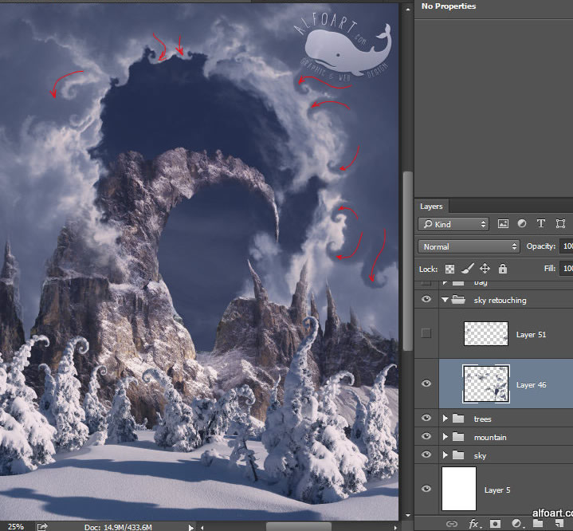The width and height of the screenshot is (573, 531).
Task: Lock image pixels with brush icon
Action: pos(467,269)
